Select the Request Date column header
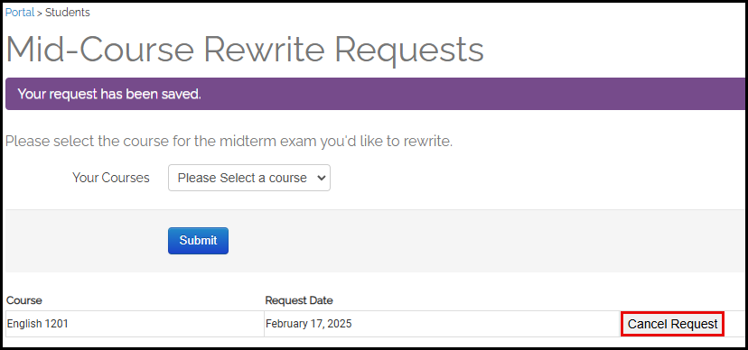The width and height of the screenshot is (748, 350). pos(299,300)
